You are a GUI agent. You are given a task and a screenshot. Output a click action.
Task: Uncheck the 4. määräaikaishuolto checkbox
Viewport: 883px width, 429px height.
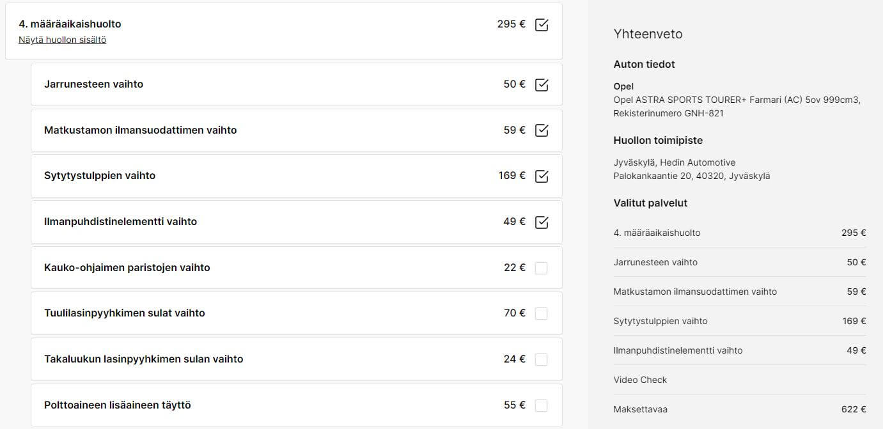click(x=541, y=25)
